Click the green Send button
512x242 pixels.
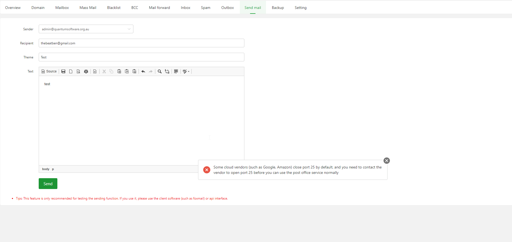tap(48, 184)
